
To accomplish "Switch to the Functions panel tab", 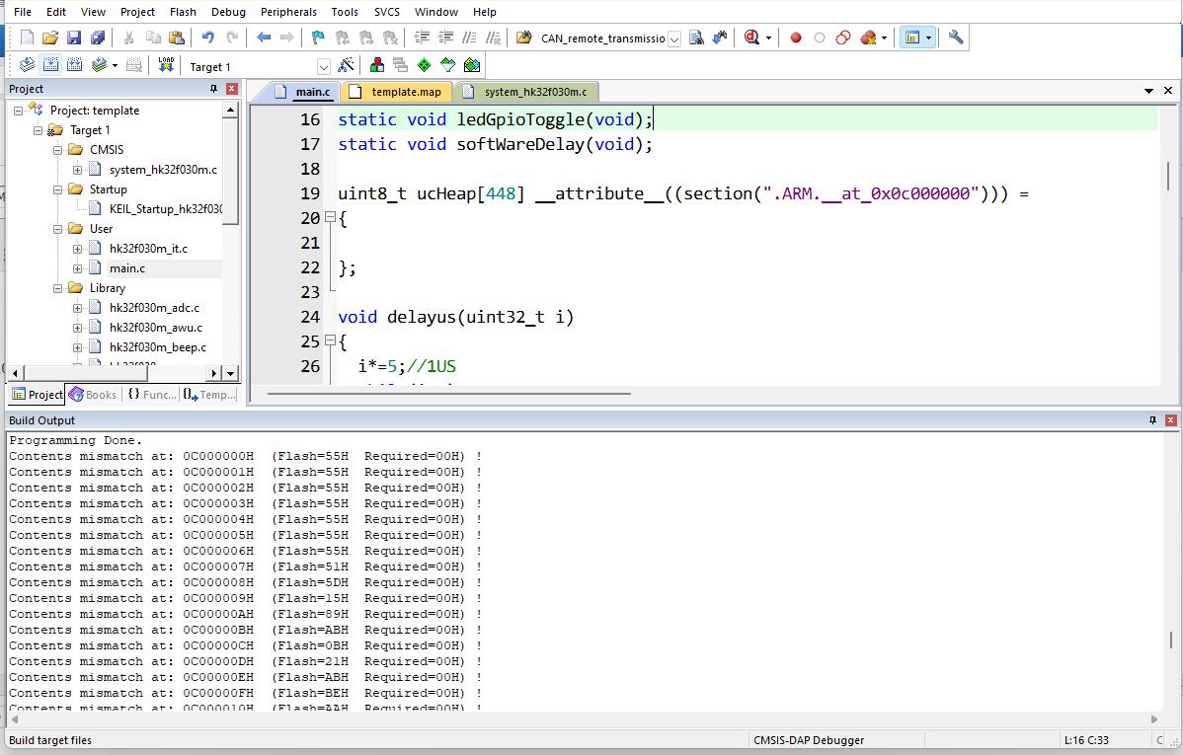I will pyautogui.click(x=151, y=395).
